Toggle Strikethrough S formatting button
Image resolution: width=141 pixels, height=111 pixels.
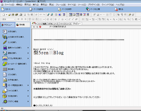[62, 19]
